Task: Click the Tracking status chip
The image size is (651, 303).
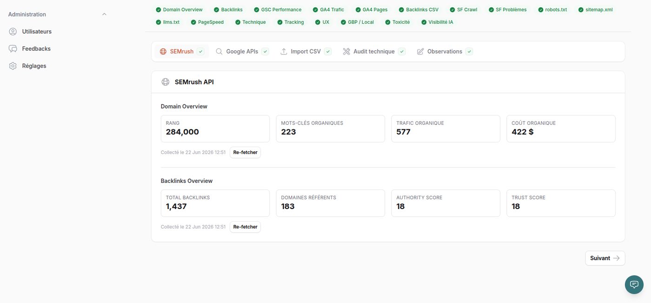Action: [x=291, y=22]
